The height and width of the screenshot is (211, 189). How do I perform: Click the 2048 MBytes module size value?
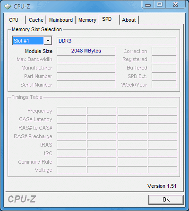(86, 51)
